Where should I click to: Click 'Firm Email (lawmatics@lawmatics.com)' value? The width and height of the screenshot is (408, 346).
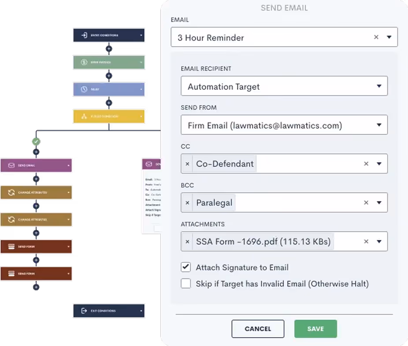tap(265, 125)
